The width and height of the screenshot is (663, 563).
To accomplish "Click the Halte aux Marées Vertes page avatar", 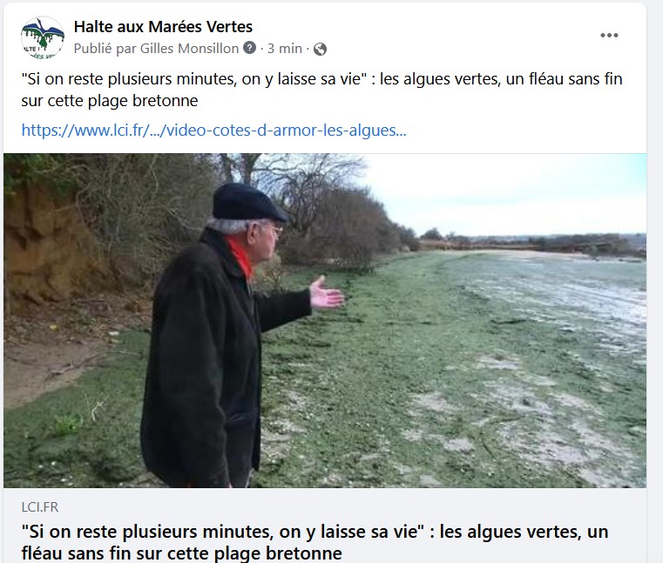I will pos(43,37).
